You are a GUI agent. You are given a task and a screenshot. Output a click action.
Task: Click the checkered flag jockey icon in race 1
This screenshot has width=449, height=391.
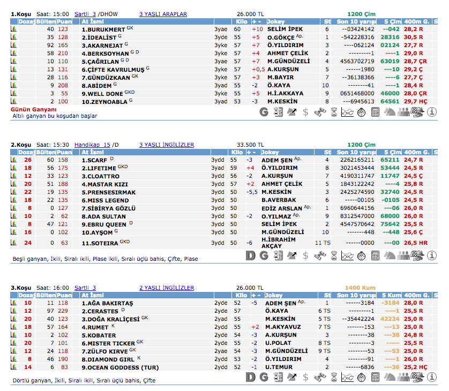point(418,112)
